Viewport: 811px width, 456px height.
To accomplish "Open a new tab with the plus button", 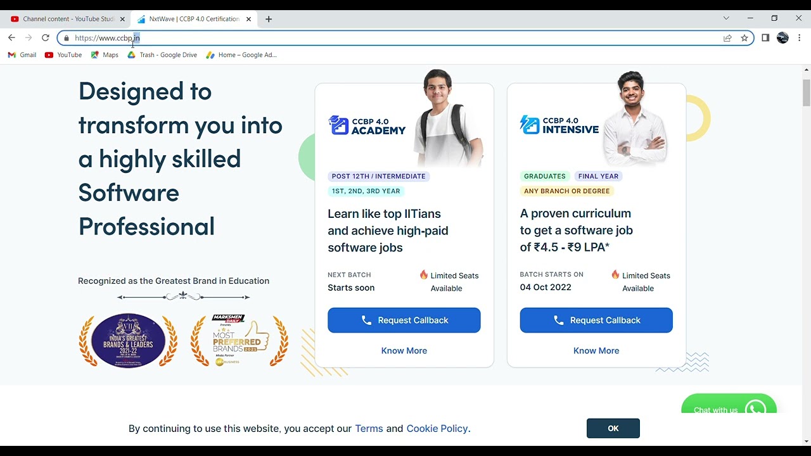I will pos(269,19).
